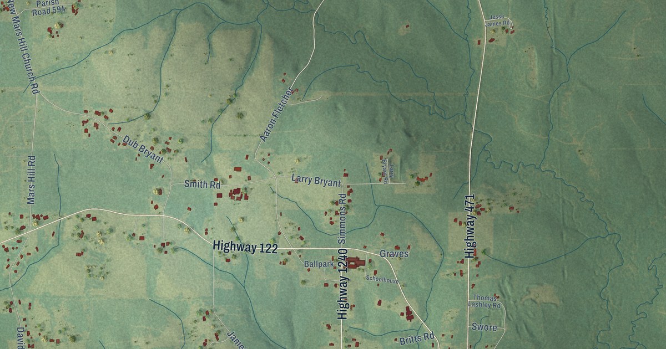666x349 pixels.
Task: Click the Swore road label
Action: point(484,327)
